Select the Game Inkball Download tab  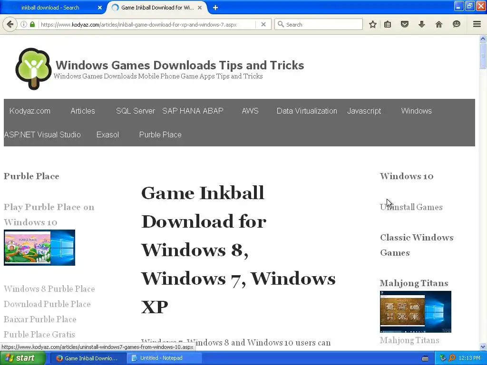click(157, 8)
